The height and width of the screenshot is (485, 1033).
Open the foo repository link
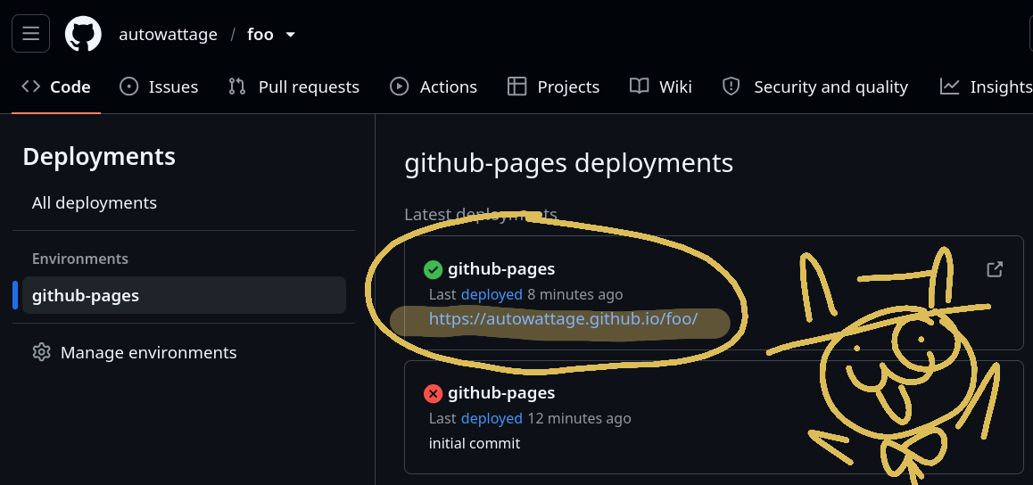[x=260, y=34]
